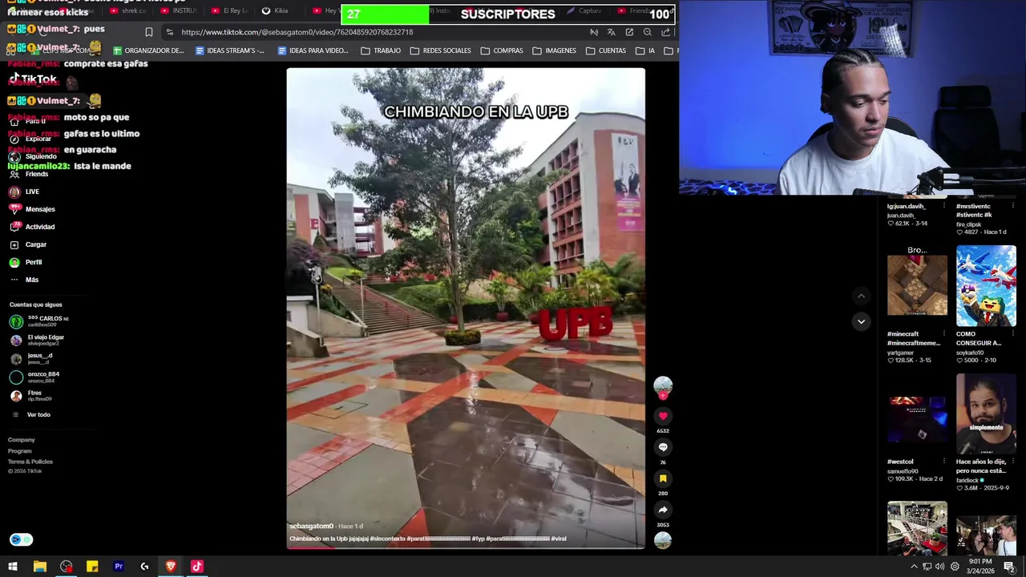This screenshot has width=1026, height=577.
Task: Open options for Hace años lo dije card
Action: pyautogui.click(x=1012, y=462)
